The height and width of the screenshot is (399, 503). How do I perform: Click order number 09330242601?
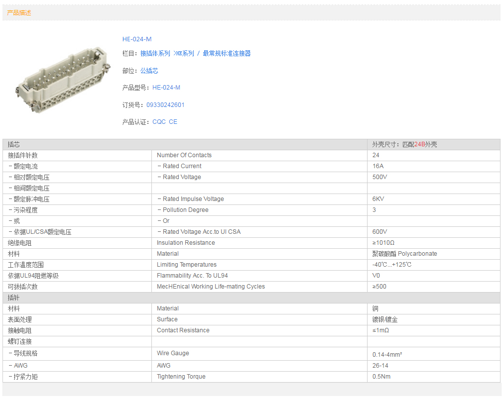(165, 105)
